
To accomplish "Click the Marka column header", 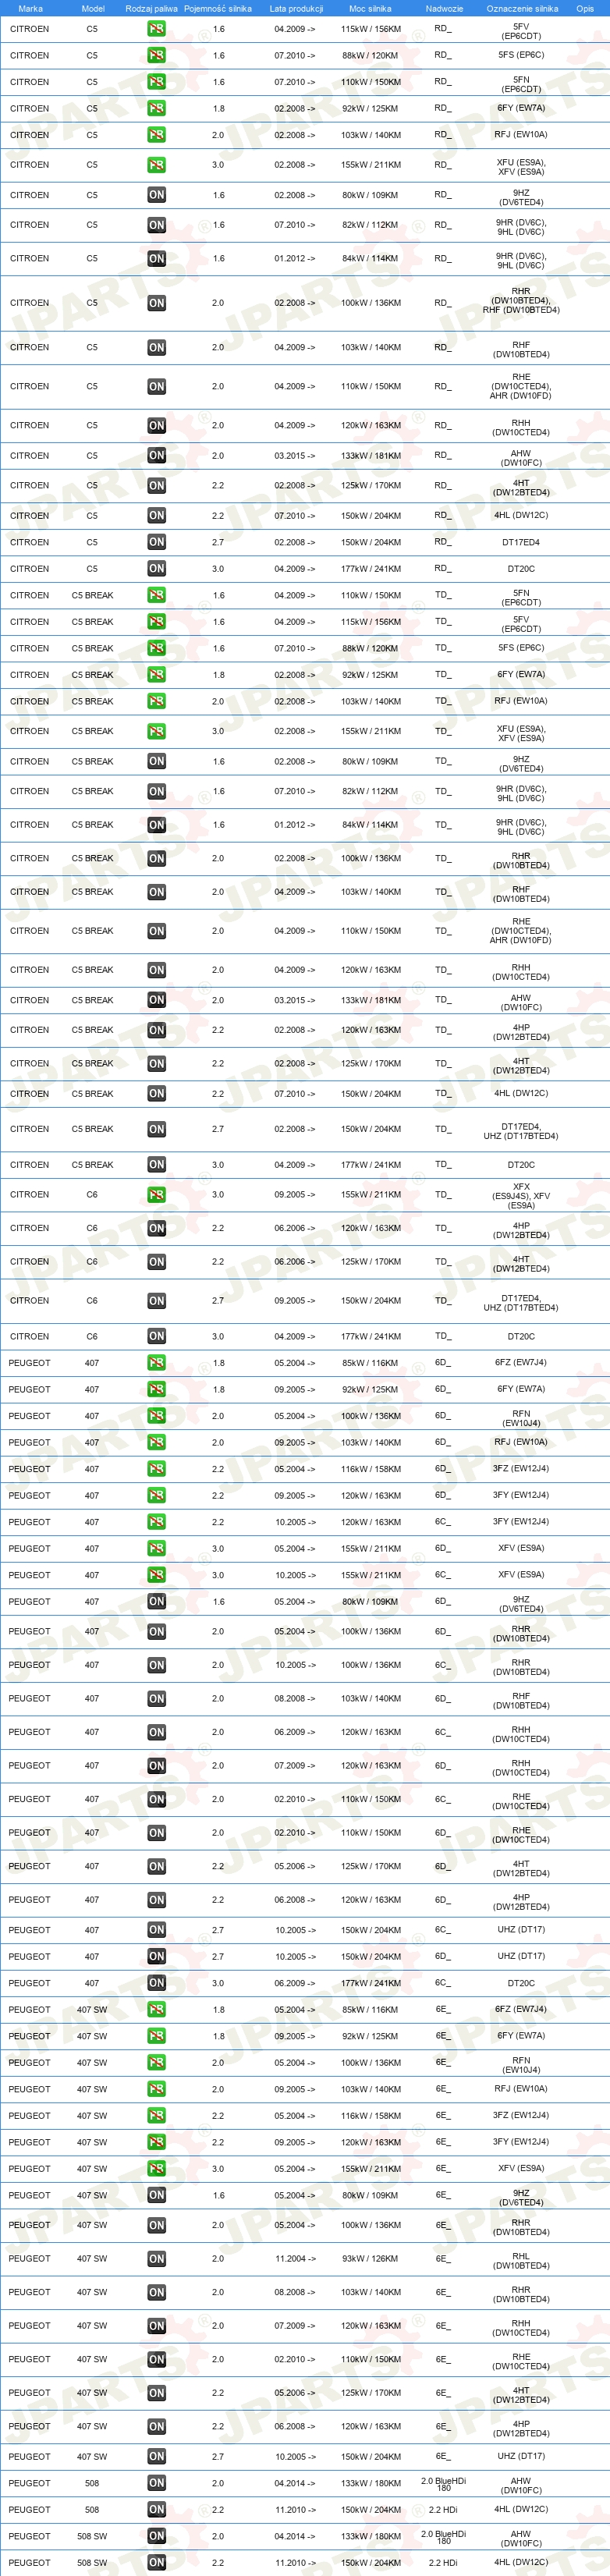I will 30,8.
